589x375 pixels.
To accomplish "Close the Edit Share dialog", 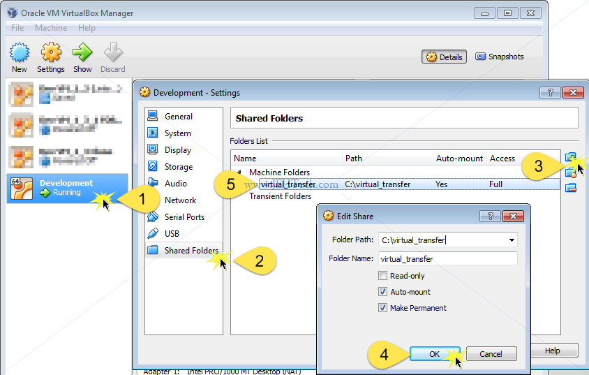I will pyautogui.click(x=513, y=216).
